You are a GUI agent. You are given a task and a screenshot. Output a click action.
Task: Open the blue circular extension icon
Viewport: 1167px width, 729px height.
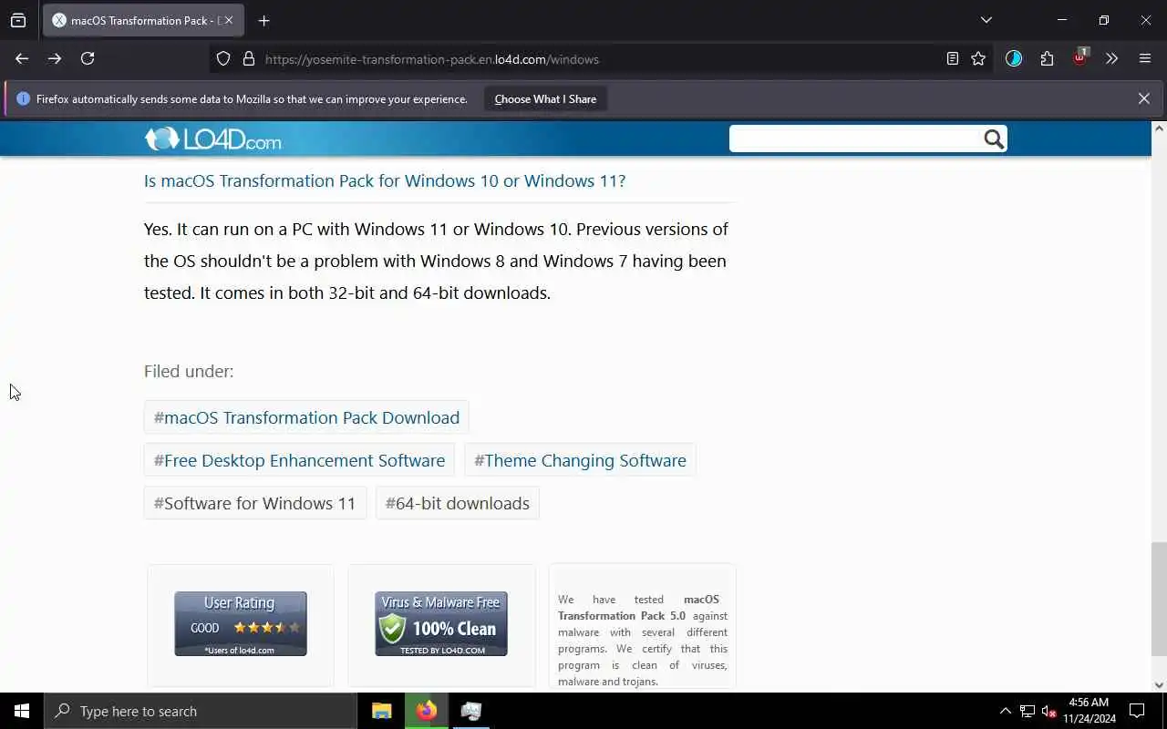point(1014,58)
